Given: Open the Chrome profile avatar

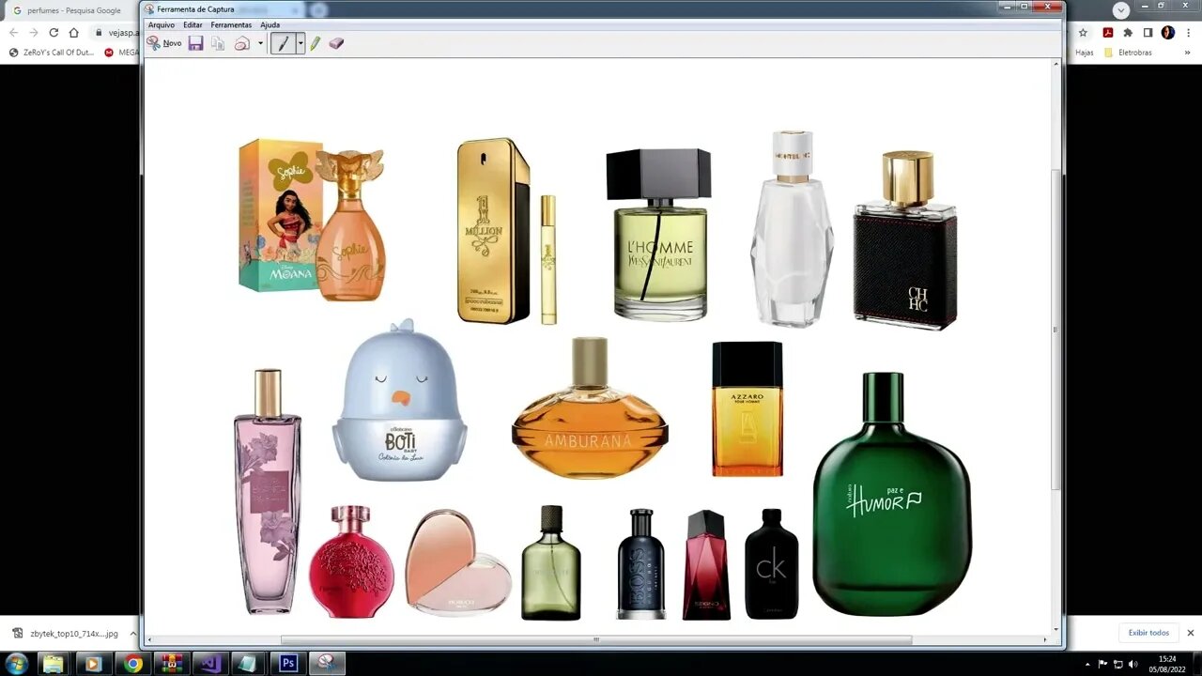Looking at the screenshot, I should (x=1168, y=32).
